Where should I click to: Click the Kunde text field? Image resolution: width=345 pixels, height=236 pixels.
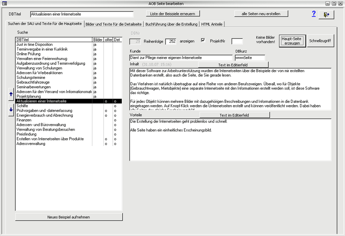(x=181, y=58)
